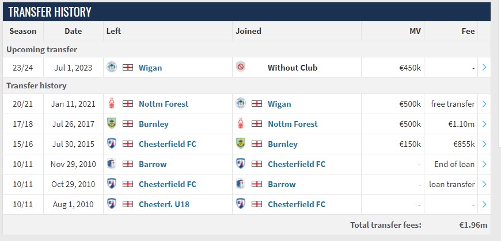Click Burnley crest in Joined column, 15/16 row
Image resolution: width=501 pixels, height=241 pixels.
coord(241,143)
